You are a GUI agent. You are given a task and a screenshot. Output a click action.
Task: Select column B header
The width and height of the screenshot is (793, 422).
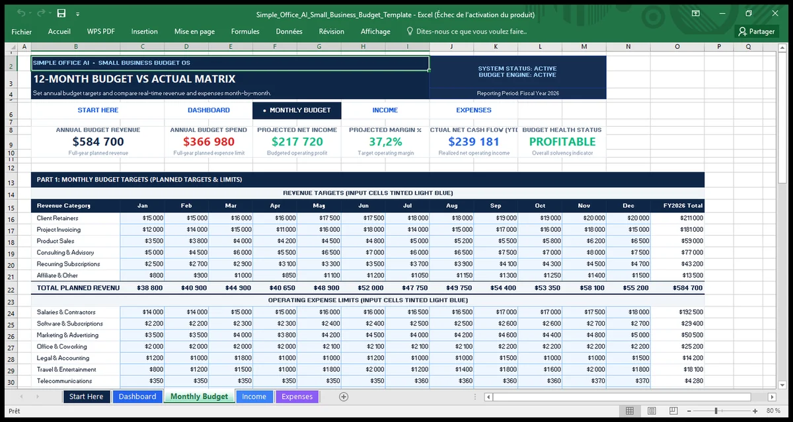[76, 47]
